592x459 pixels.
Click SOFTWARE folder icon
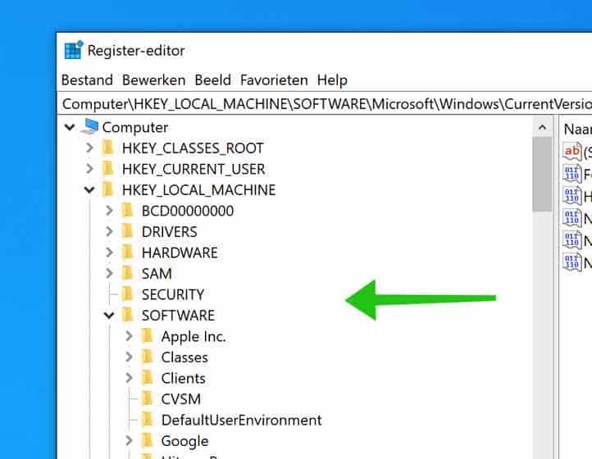tap(128, 316)
